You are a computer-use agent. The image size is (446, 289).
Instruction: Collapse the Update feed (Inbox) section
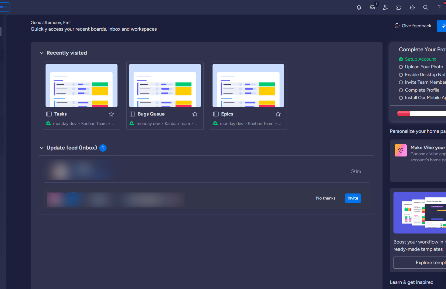click(x=42, y=148)
